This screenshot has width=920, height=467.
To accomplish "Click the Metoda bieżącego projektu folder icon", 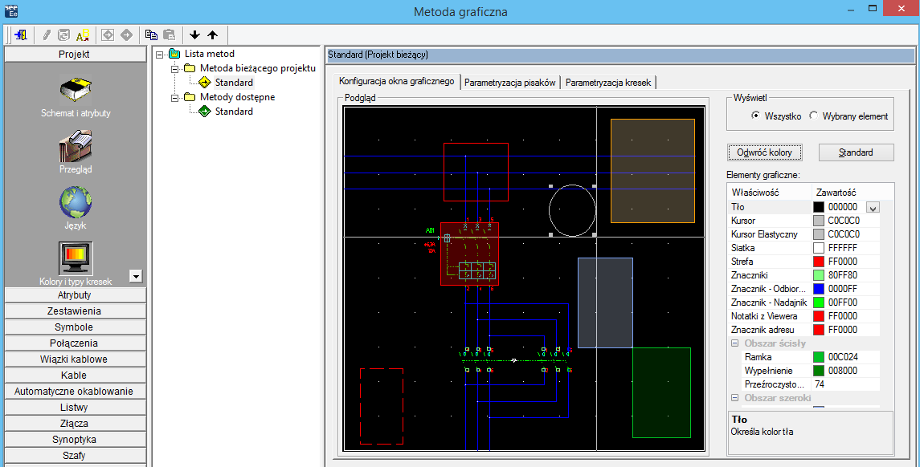I will coord(190,68).
